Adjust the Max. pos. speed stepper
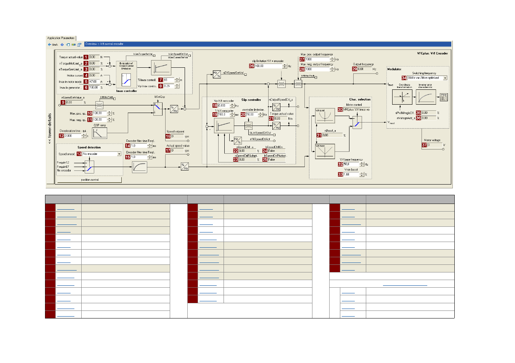This screenshot has height=363, width=515. click(x=109, y=113)
